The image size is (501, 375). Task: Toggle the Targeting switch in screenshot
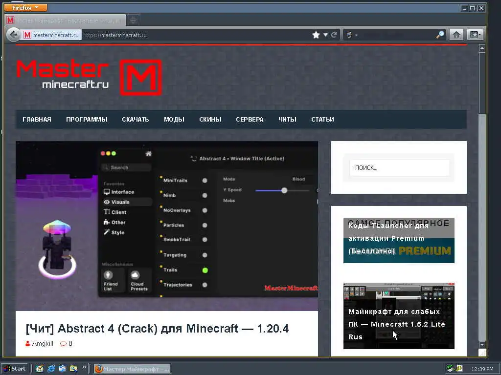[x=205, y=255]
